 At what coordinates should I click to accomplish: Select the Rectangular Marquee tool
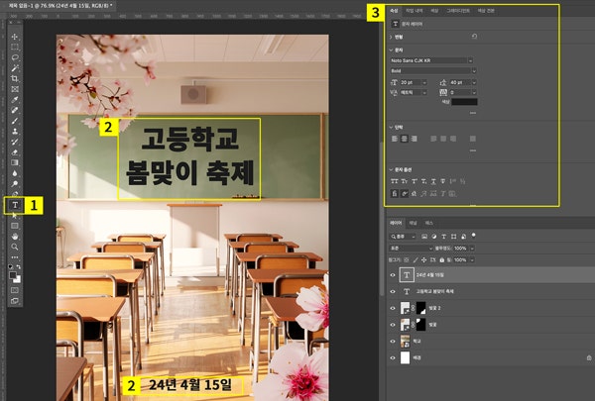pos(15,47)
